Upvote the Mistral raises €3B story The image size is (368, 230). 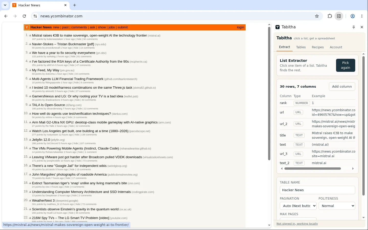click(30, 36)
